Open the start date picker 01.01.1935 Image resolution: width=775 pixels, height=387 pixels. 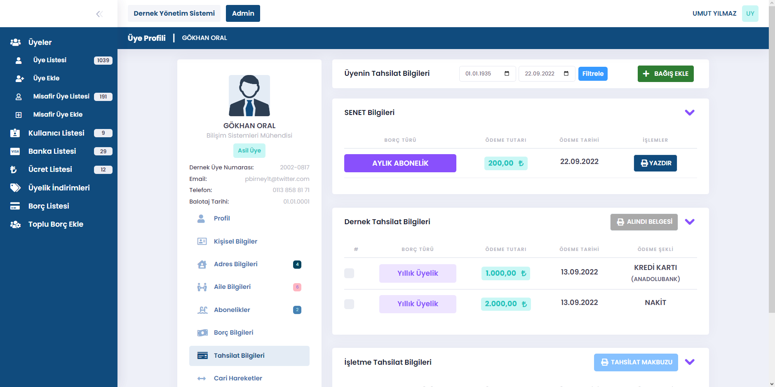click(x=507, y=74)
